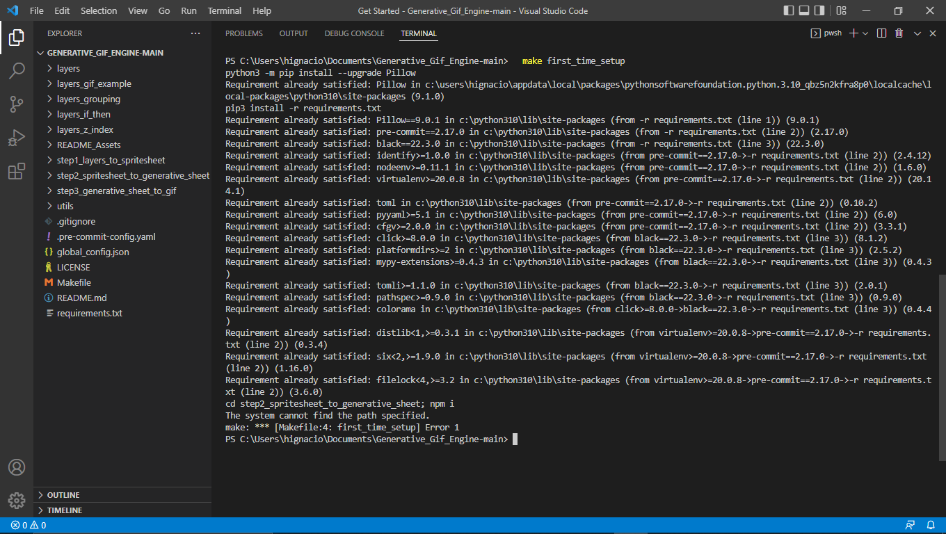The image size is (946, 534).
Task: Open the Accounts menu icon
Action: tap(17, 467)
